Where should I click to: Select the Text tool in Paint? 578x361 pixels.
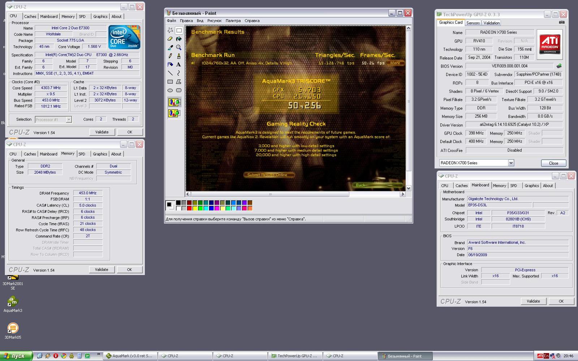(179, 65)
